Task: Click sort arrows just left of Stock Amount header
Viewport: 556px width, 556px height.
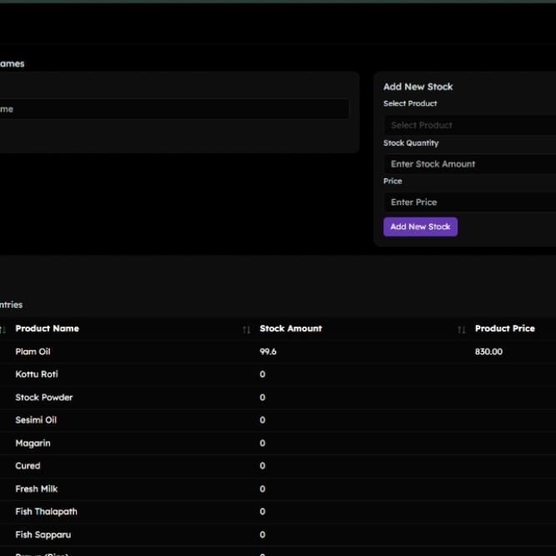Action: coord(246,330)
